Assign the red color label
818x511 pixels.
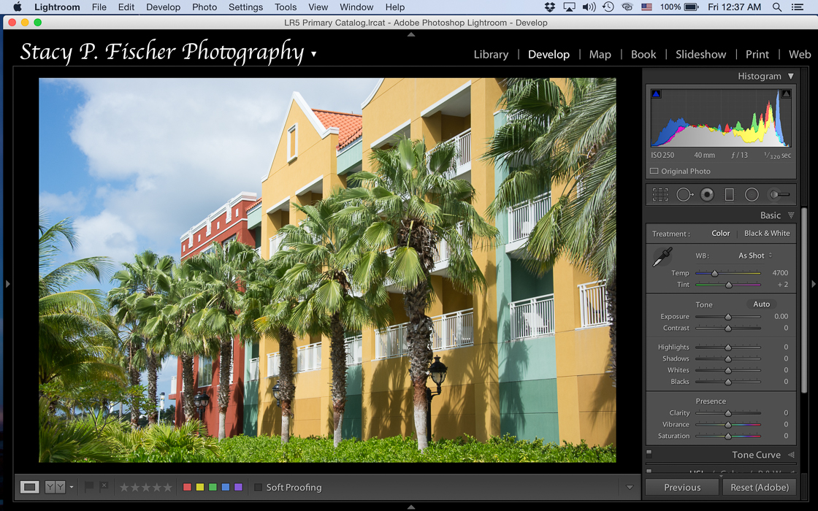pyautogui.click(x=187, y=486)
